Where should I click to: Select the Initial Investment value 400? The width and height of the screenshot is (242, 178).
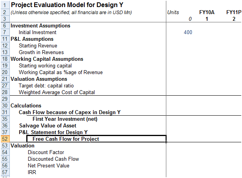[x=188, y=33]
